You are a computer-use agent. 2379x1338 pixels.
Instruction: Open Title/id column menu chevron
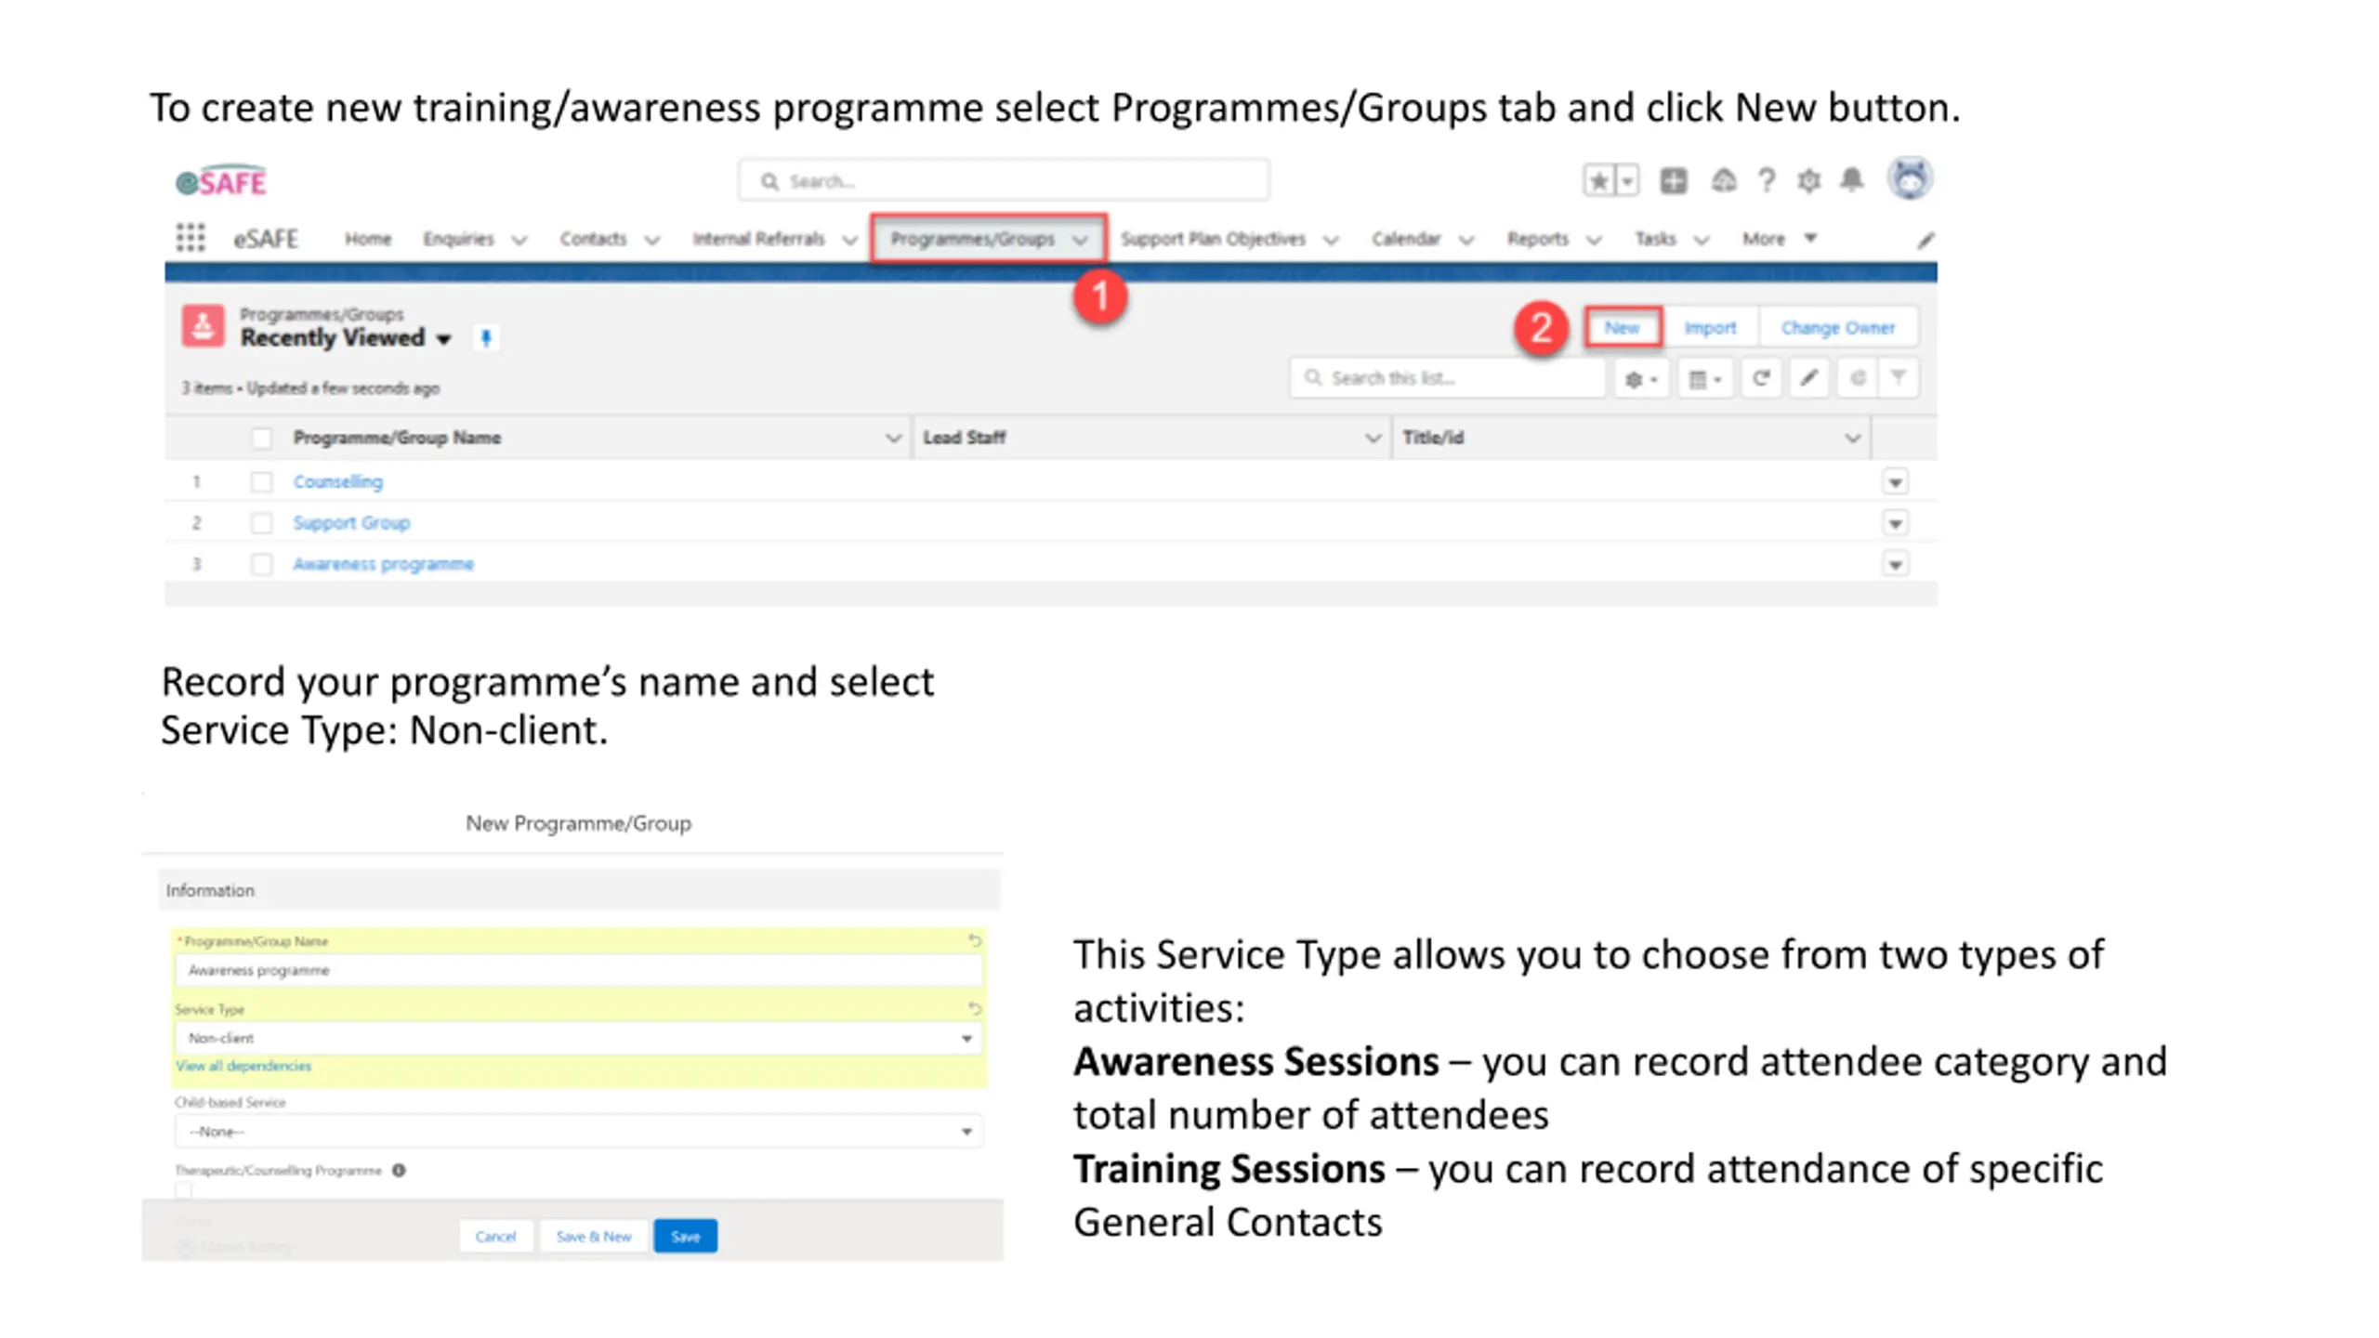coord(1852,438)
